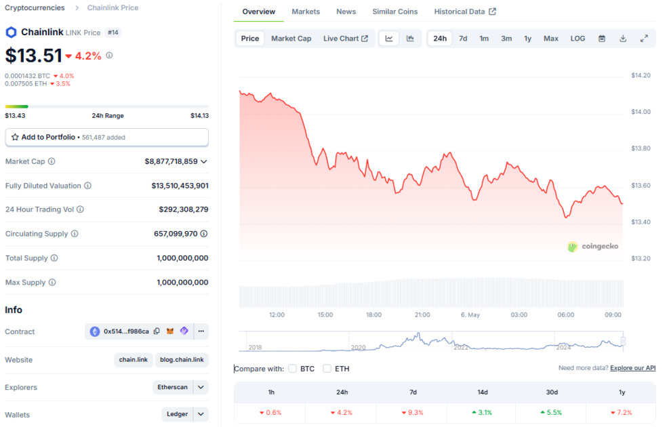Select the Price chart mode
The height and width of the screenshot is (427, 667).
(x=249, y=38)
